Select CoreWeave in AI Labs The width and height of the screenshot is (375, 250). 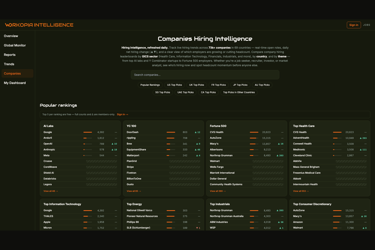(x=80, y=167)
